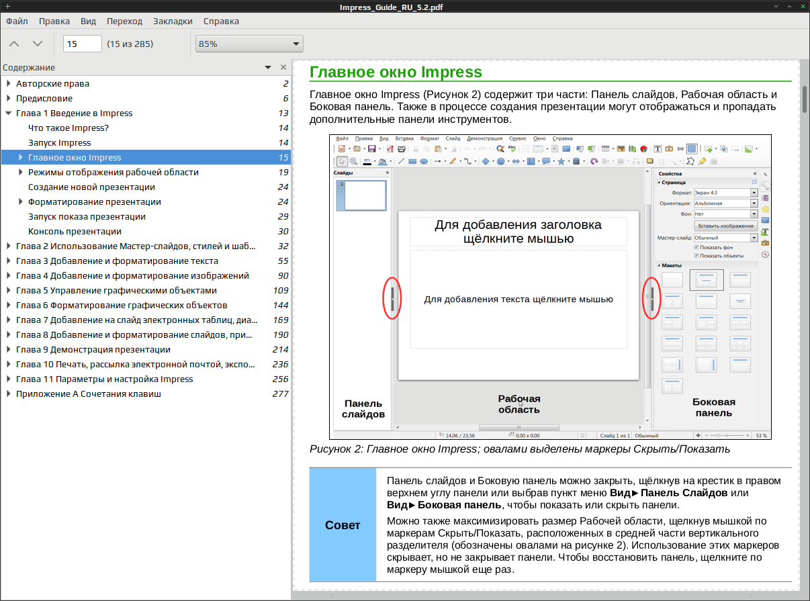Expand Форматирование презентации subsection
This screenshot has height=601, width=810.
pyautogui.click(x=20, y=202)
